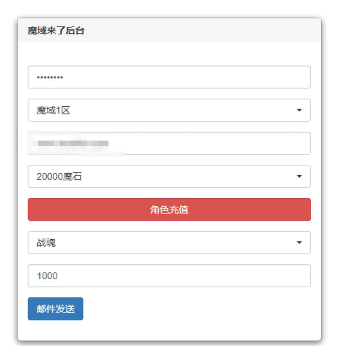
Task: Expand the item selector arrow next to 战魂
Action: pos(300,243)
